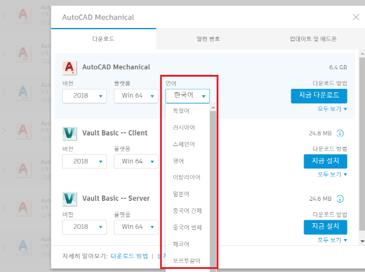Click the AutoCAD Mechanical product icon

pos(69,68)
